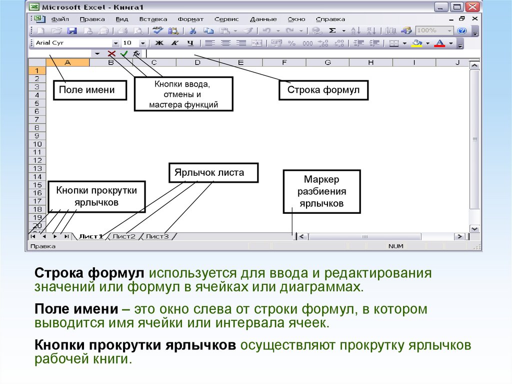512x384 pixels.
Task: Open the Правка menu
Action: pyautogui.click(x=92, y=20)
